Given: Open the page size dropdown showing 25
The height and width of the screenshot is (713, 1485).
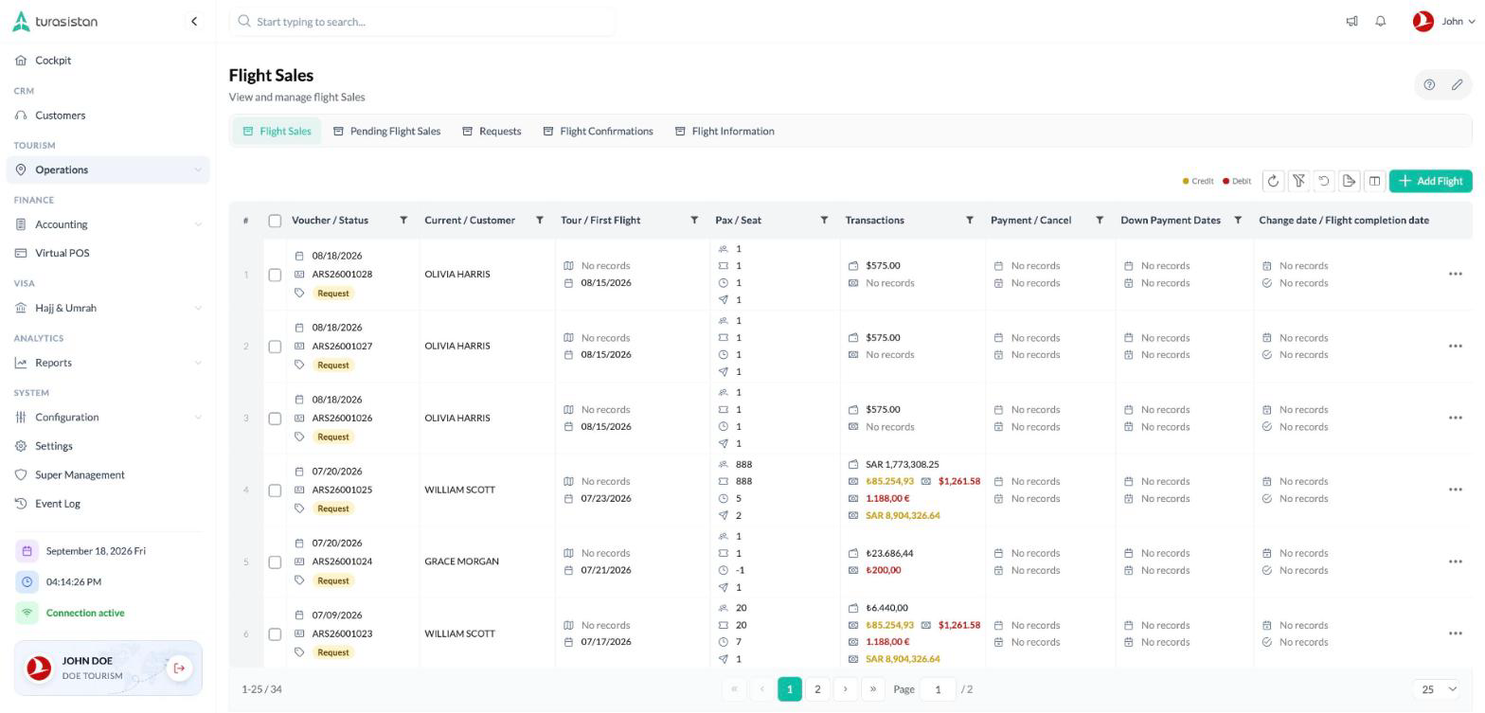Looking at the screenshot, I should 1439,689.
